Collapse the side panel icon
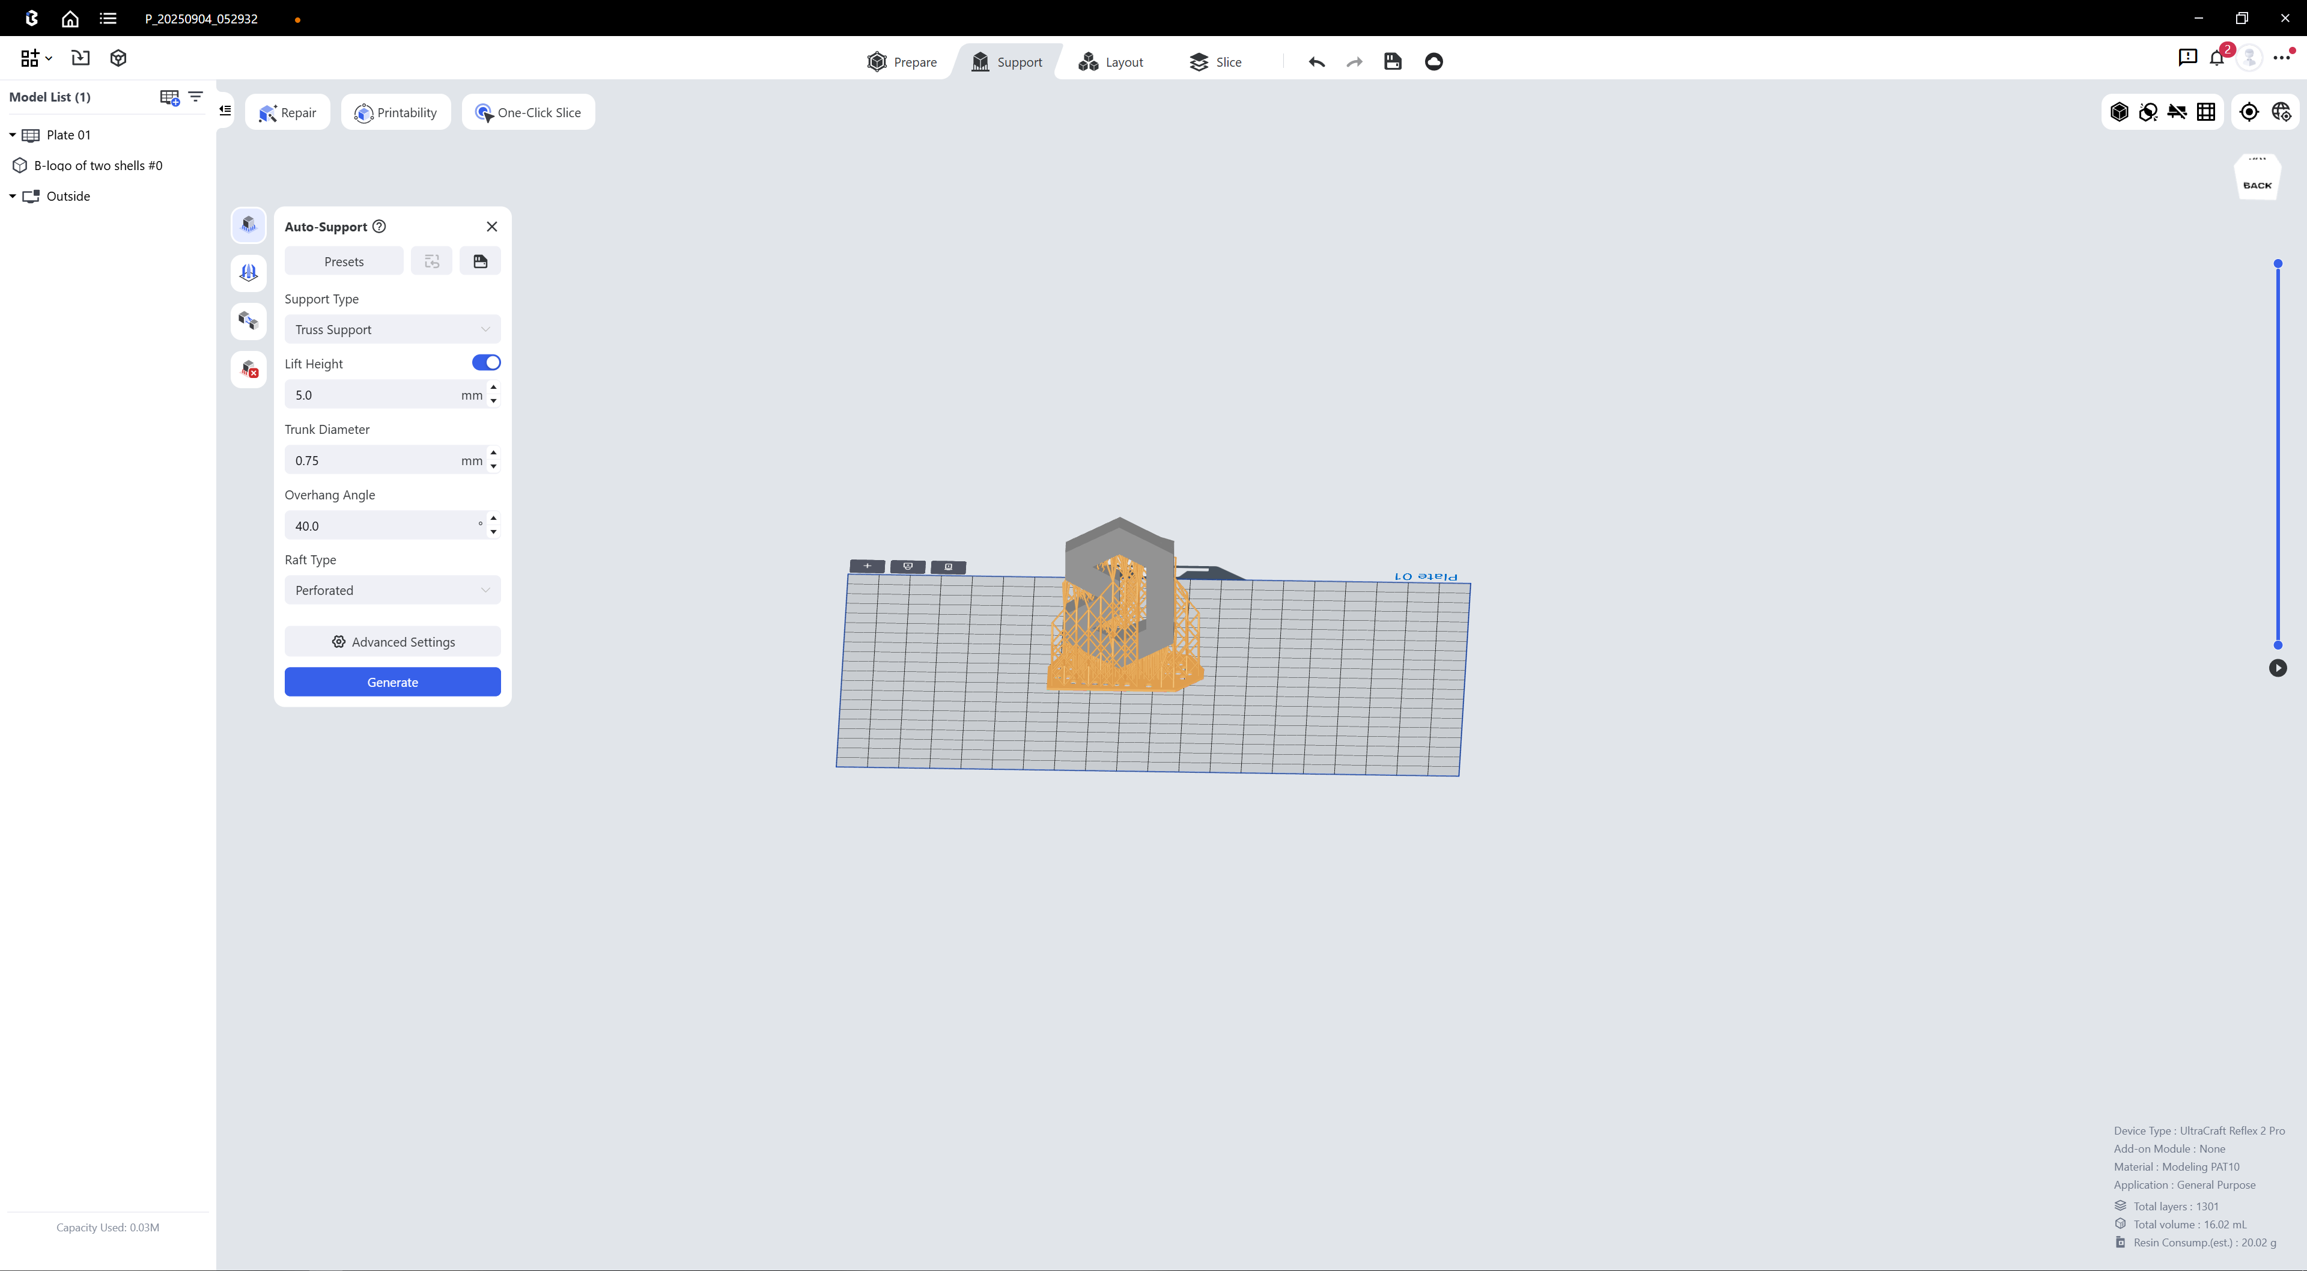 pyautogui.click(x=226, y=111)
